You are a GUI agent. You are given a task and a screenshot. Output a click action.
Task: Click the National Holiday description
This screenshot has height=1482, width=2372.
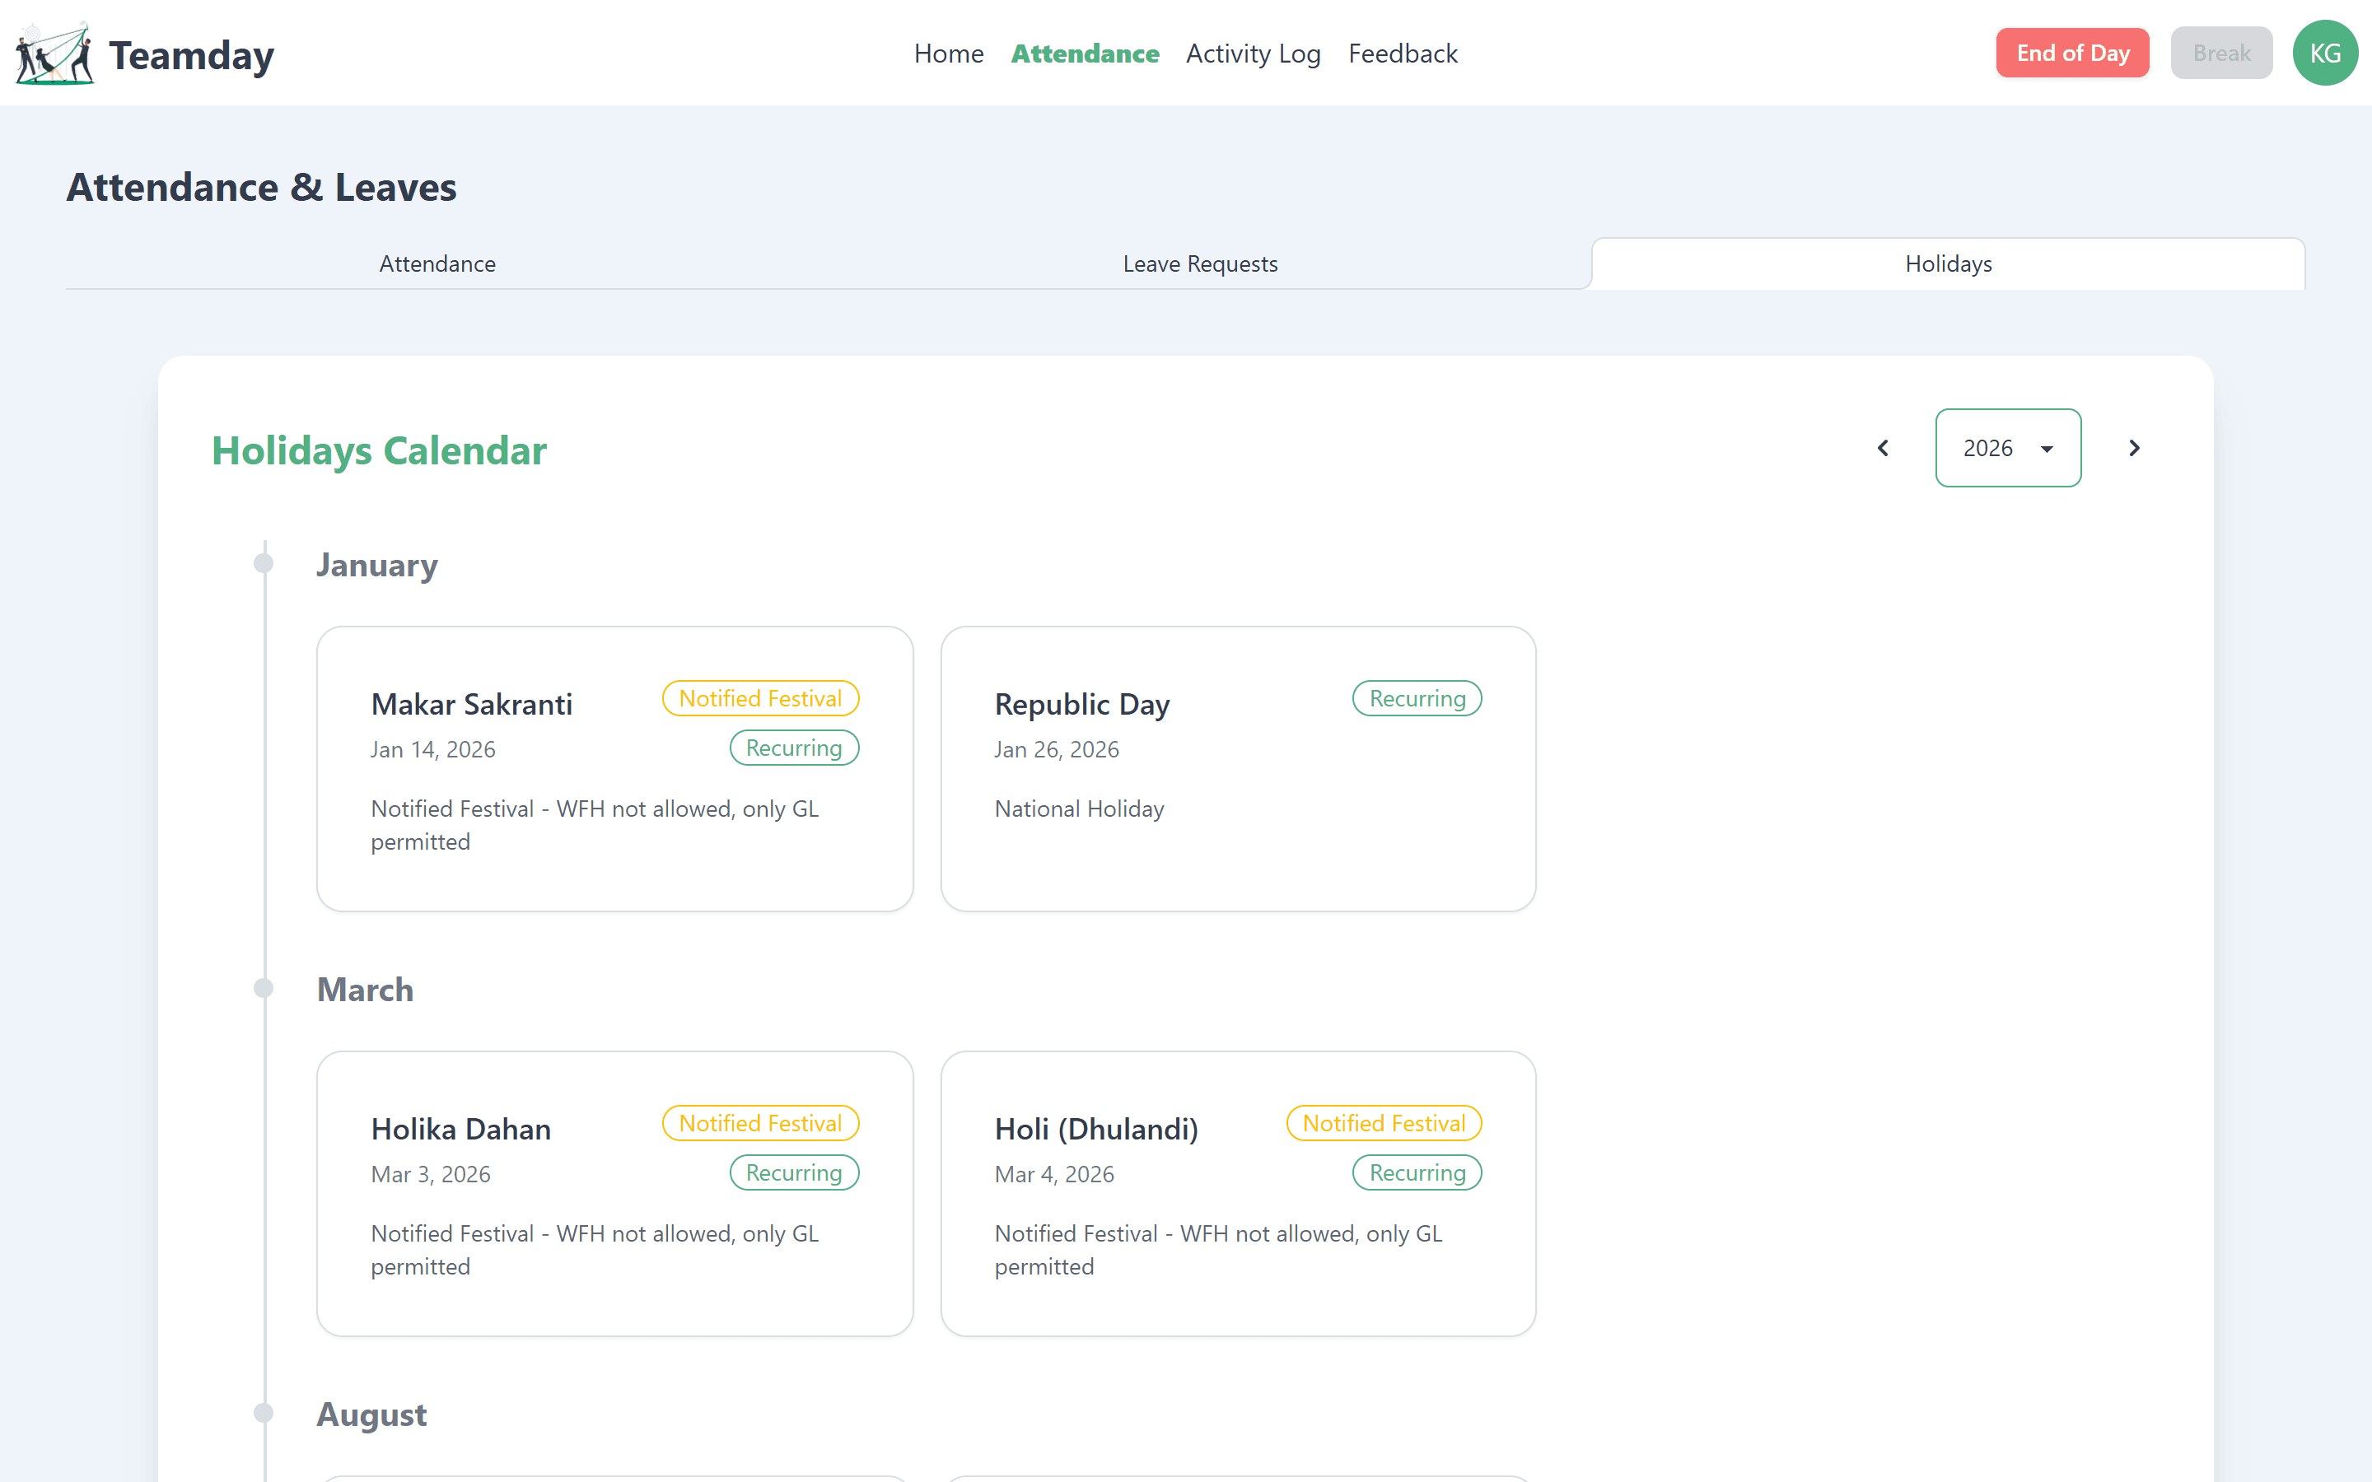pyautogui.click(x=1078, y=809)
